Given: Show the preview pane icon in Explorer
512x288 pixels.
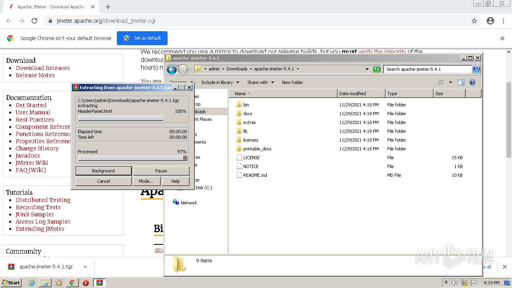Looking at the screenshot, I should pyautogui.click(x=461, y=82).
